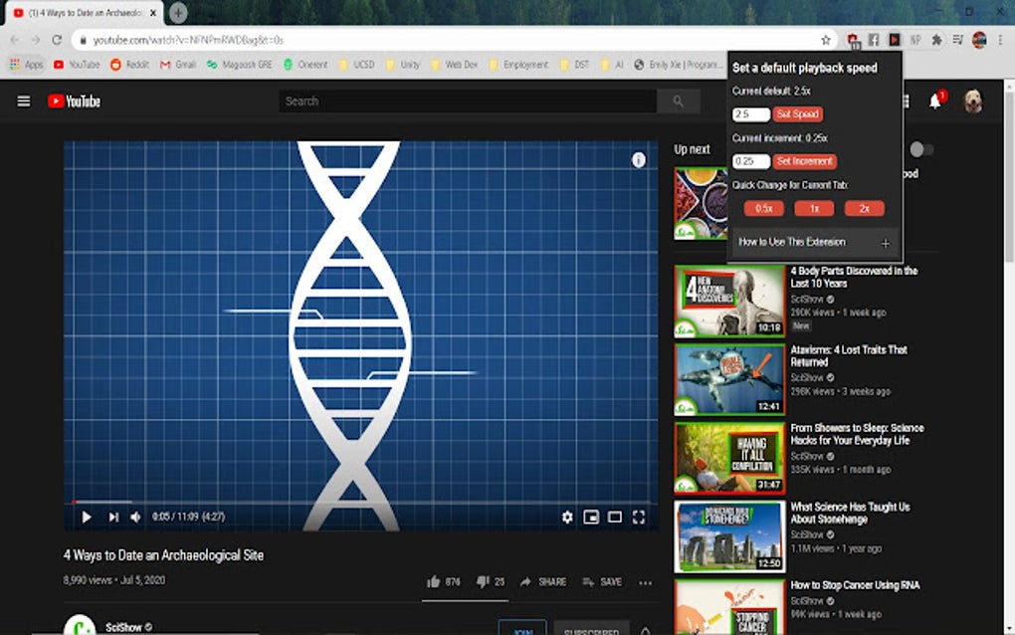Open the YouTube guide hamburger menu
This screenshot has height=635, width=1015.
click(23, 101)
